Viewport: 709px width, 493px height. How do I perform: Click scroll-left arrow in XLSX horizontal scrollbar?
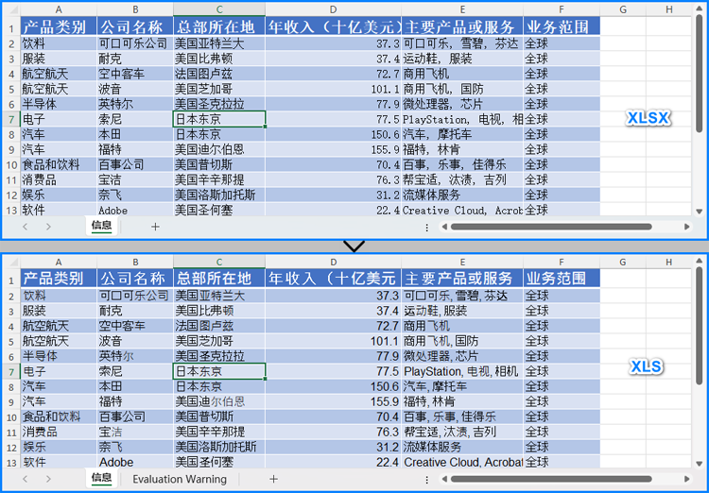click(x=444, y=227)
